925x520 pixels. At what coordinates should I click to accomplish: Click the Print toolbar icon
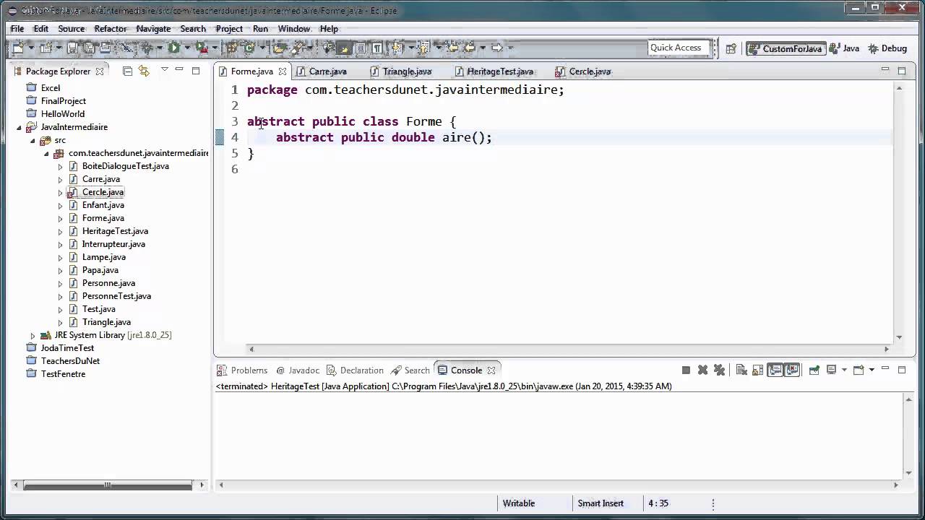[x=105, y=48]
